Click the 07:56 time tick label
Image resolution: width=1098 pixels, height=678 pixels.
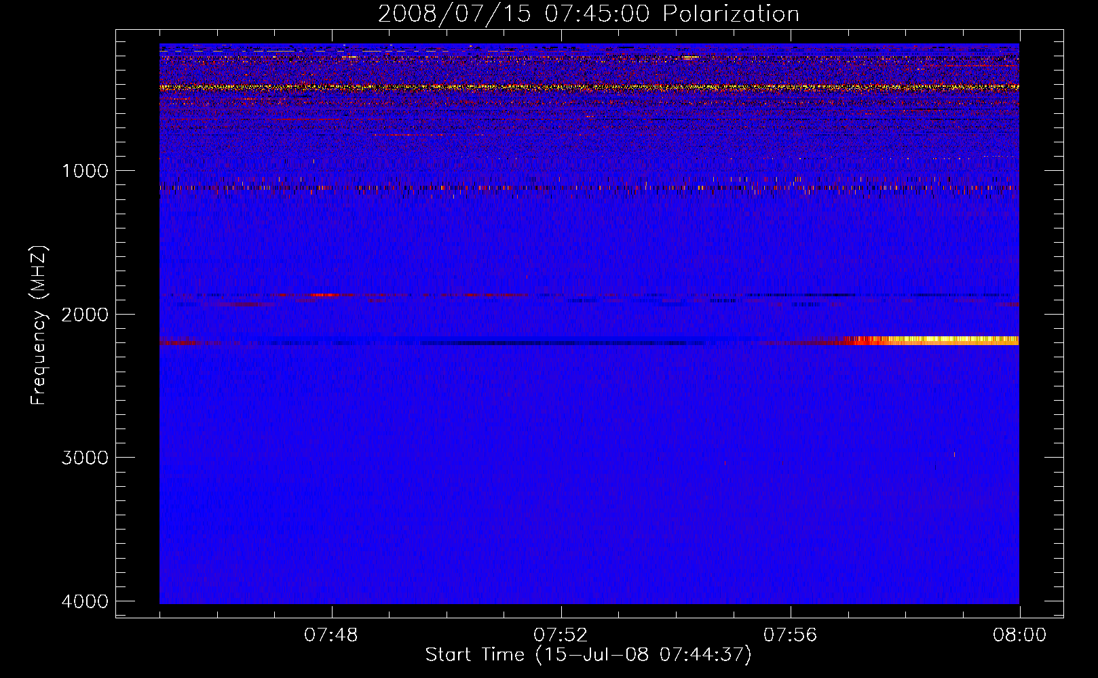pyautogui.click(x=791, y=635)
